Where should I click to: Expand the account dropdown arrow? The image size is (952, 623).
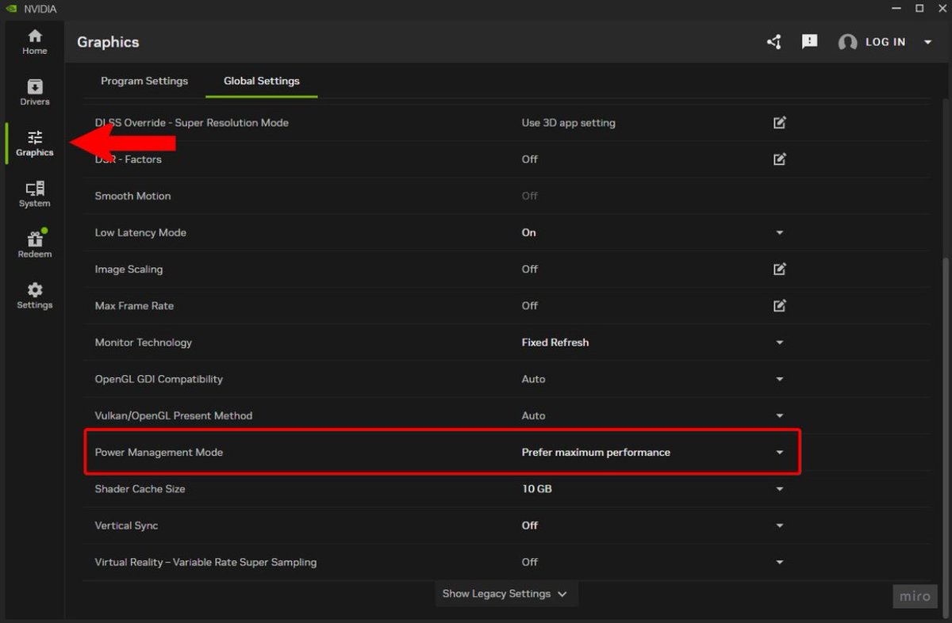tap(927, 42)
